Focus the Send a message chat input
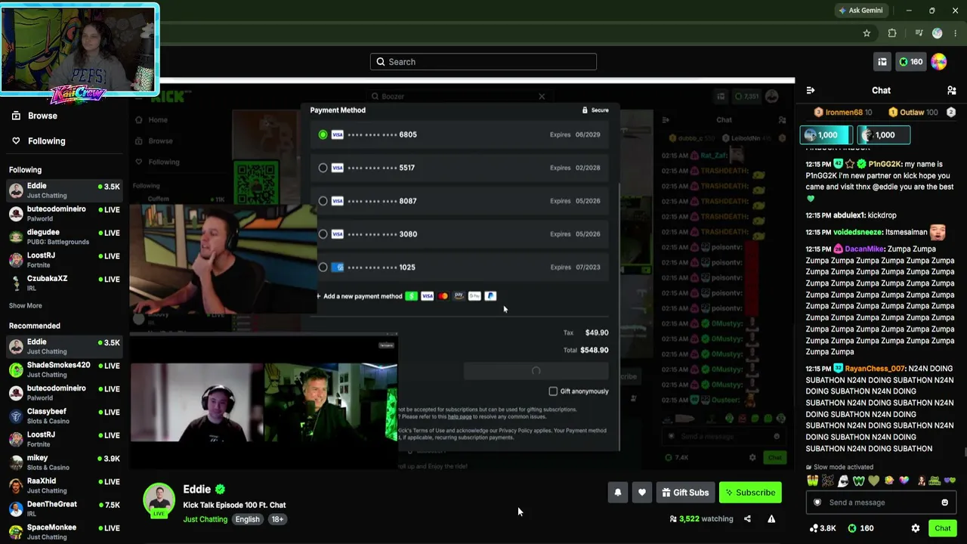Image resolution: width=967 pixels, height=544 pixels. tap(880, 502)
